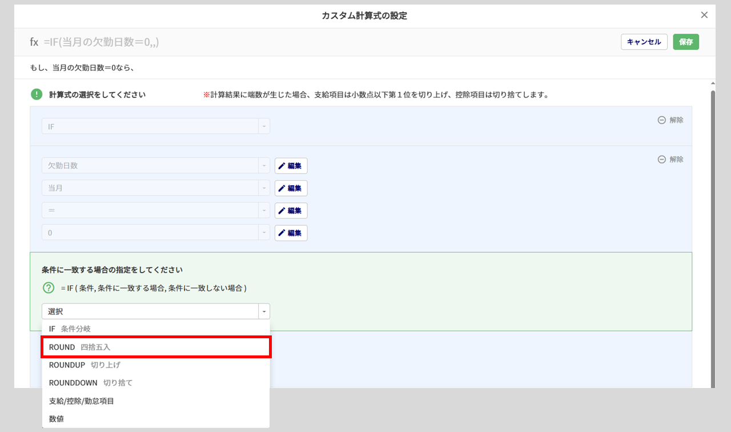The width and height of the screenshot is (731, 432).
Task: Click the 選択 dropdown arrow
Action: pyautogui.click(x=264, y=311)
